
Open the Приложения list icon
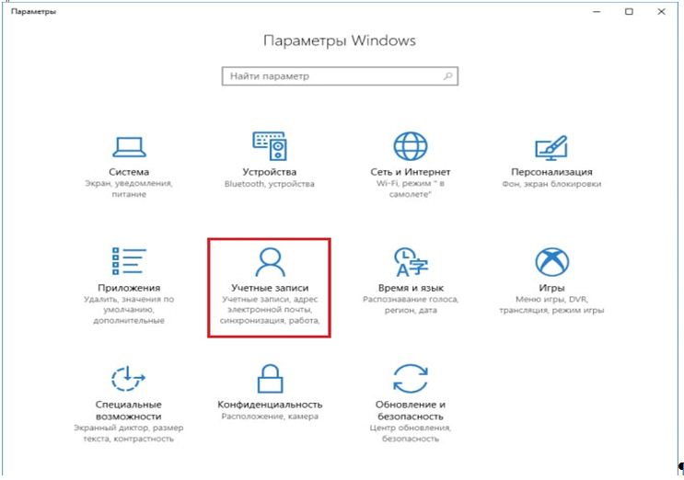pyautogui.click(x=129, y=261)
